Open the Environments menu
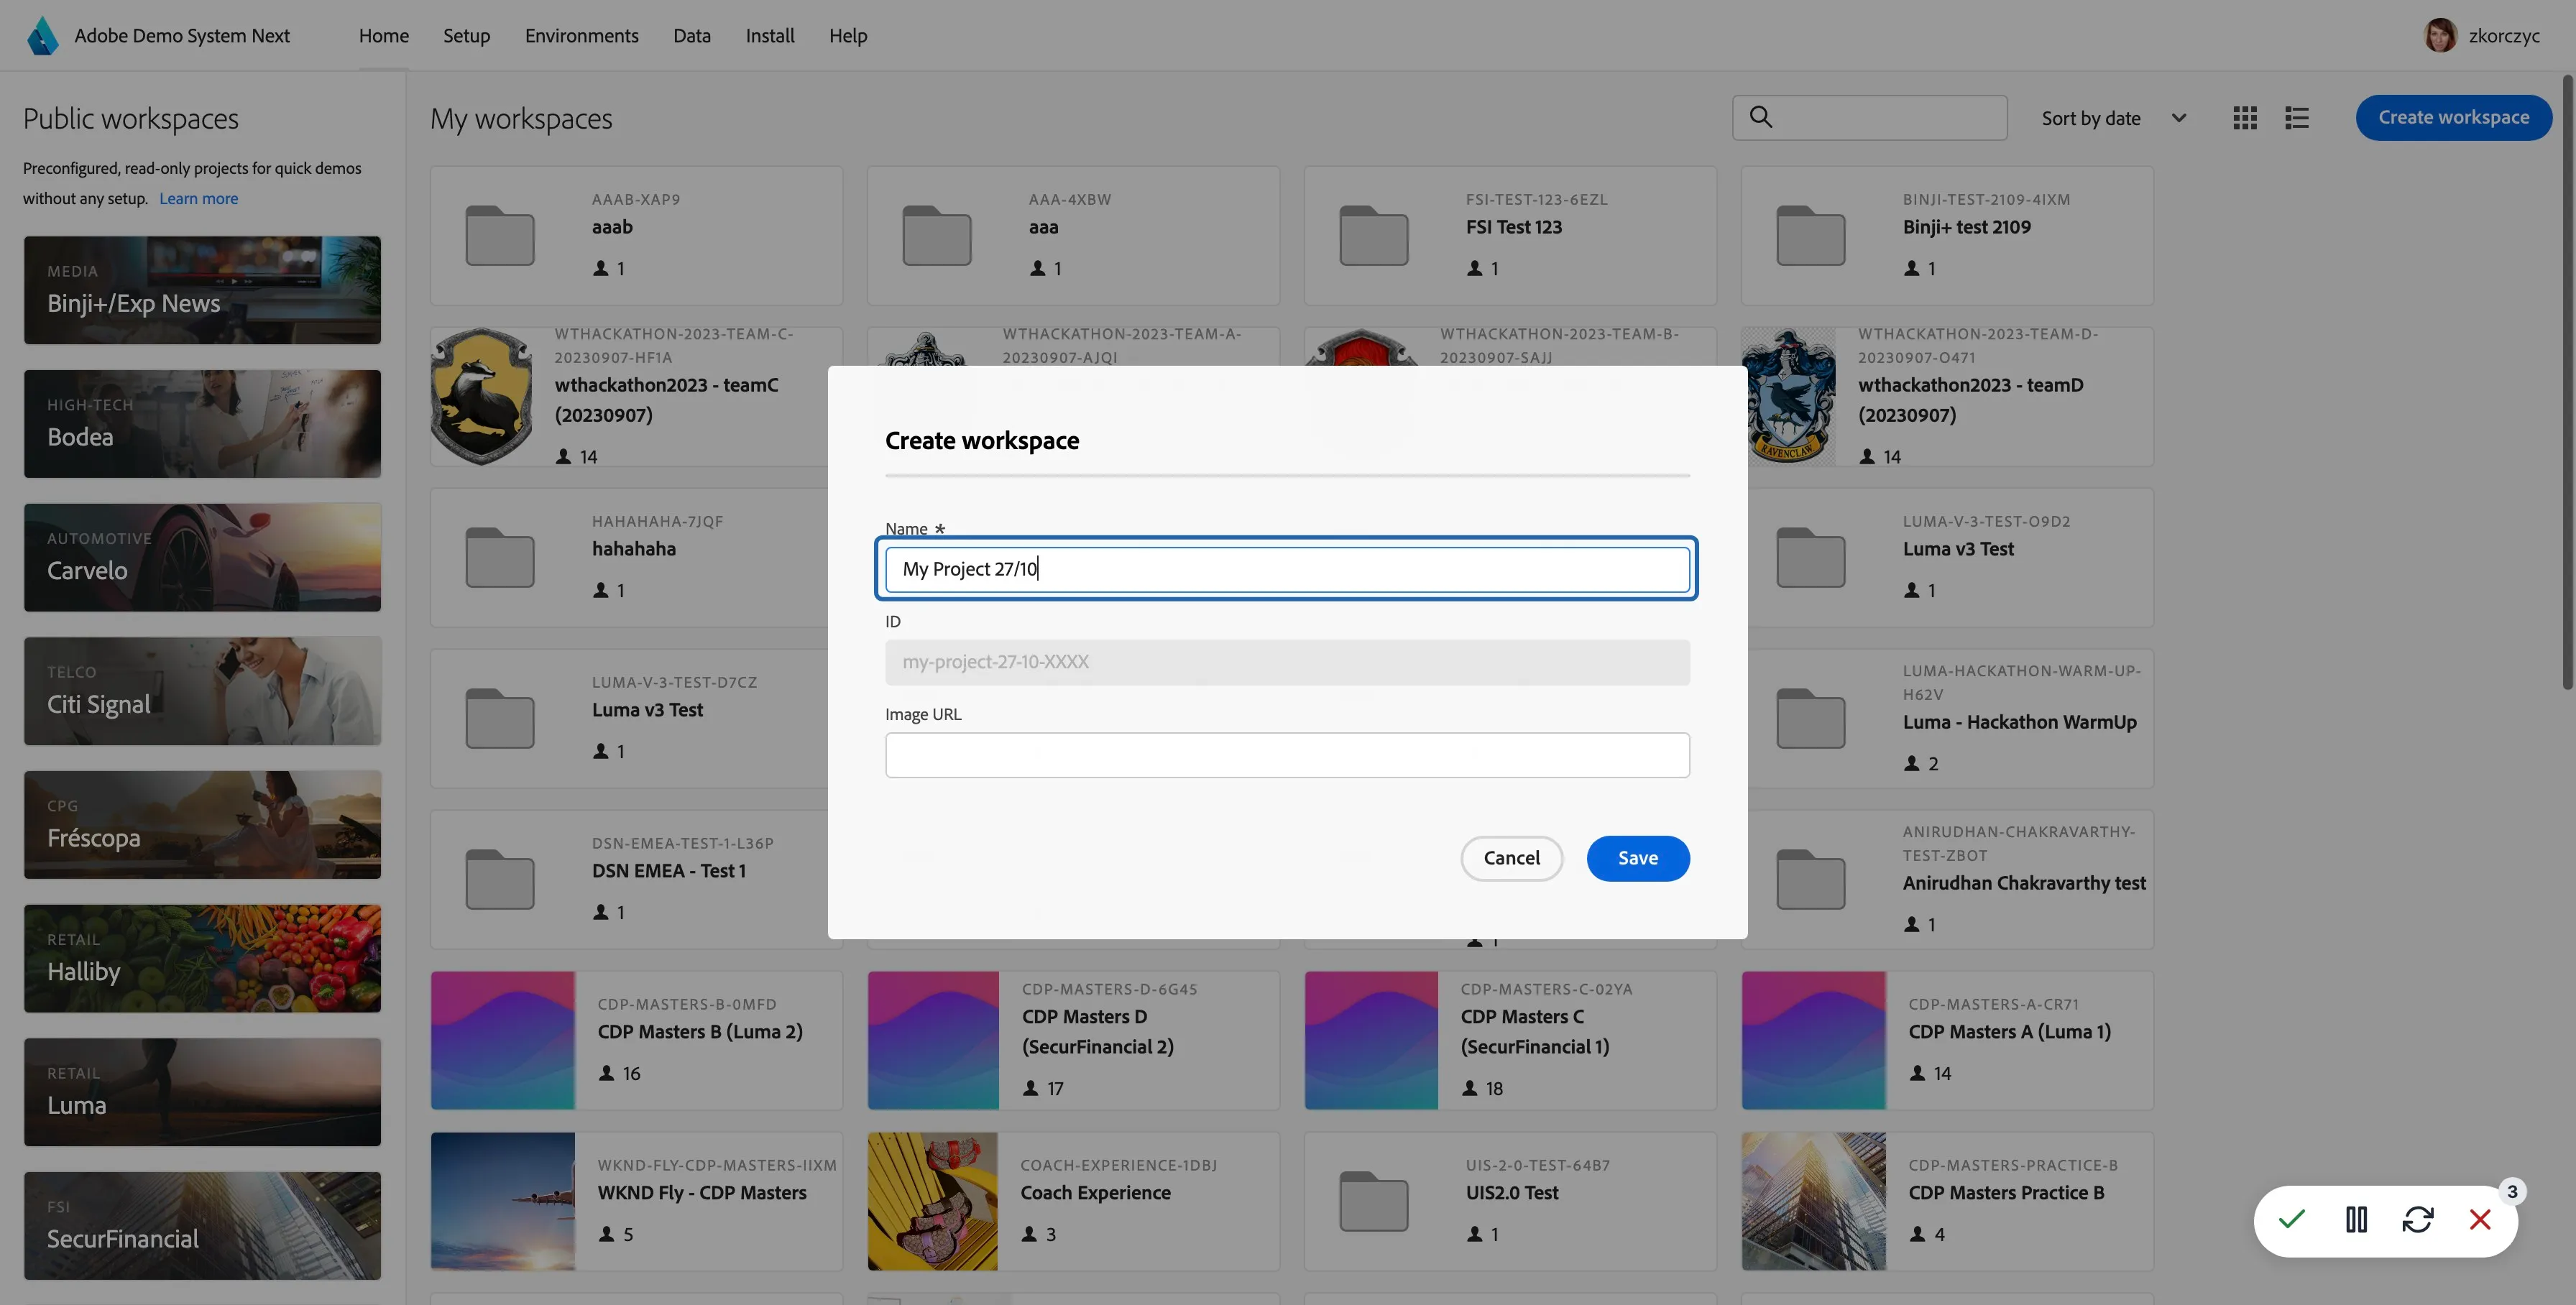This screenshot has height=1305, width=2576. [x=582, y=36]
